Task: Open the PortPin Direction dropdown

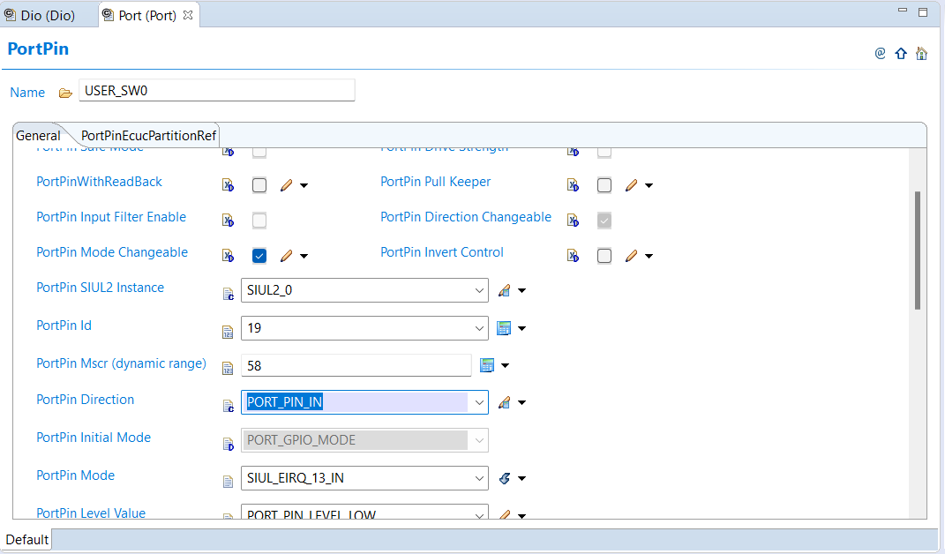Action: tap(479, 401)
